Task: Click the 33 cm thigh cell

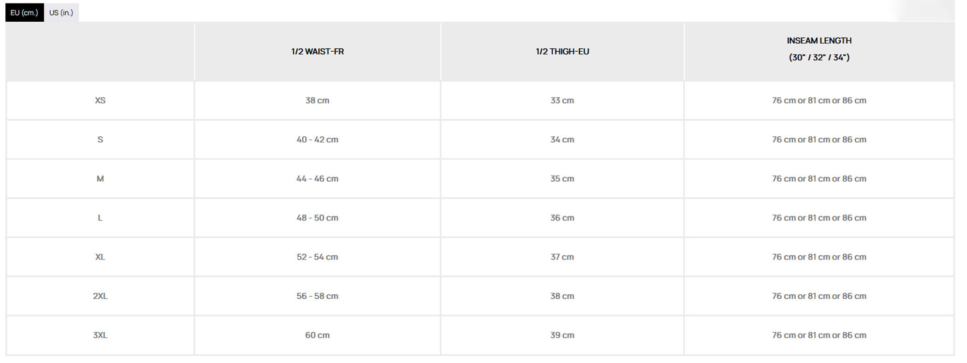Action: pos(562,101)
